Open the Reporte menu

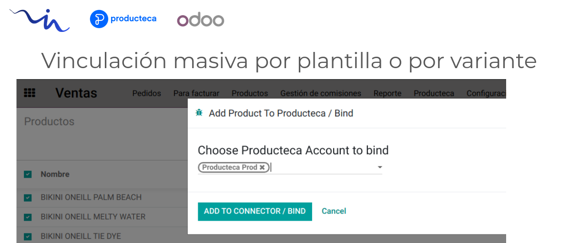tap(387, 93)
